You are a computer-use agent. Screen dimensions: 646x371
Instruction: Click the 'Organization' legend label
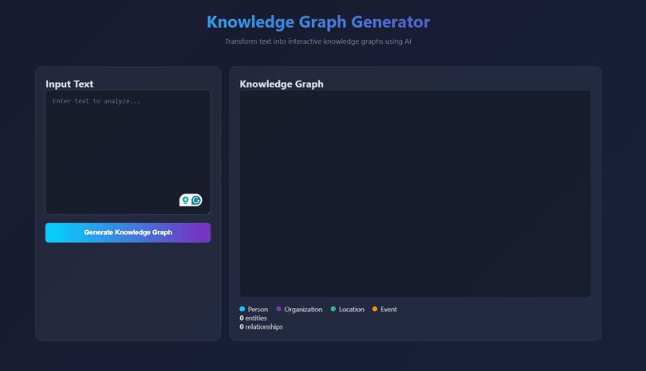click(x=303, y=310)
